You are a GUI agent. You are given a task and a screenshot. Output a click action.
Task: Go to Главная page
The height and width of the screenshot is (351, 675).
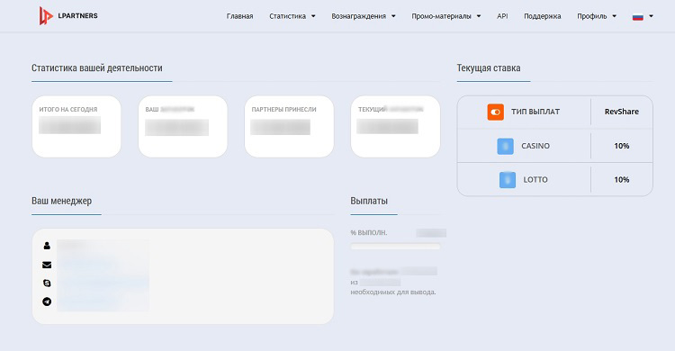coord(239,16)
